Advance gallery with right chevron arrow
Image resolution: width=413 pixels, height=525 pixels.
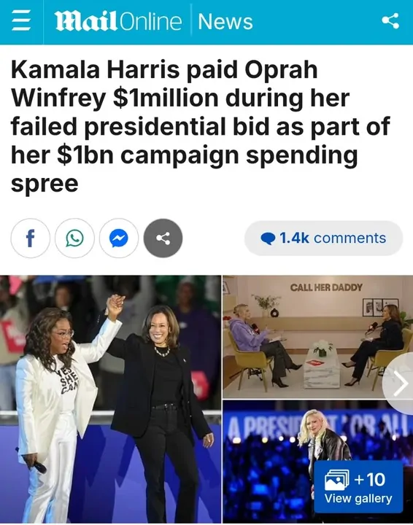click(x=399, y=384)
